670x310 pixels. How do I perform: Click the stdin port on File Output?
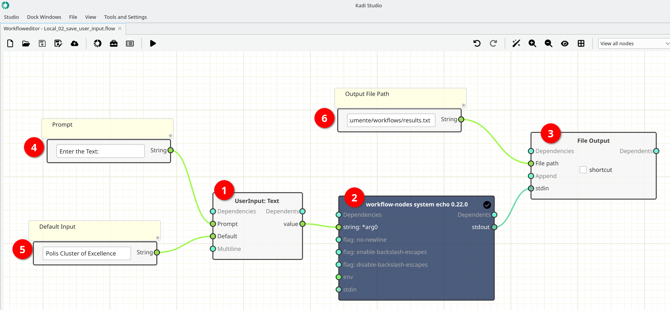click(531, 188)
